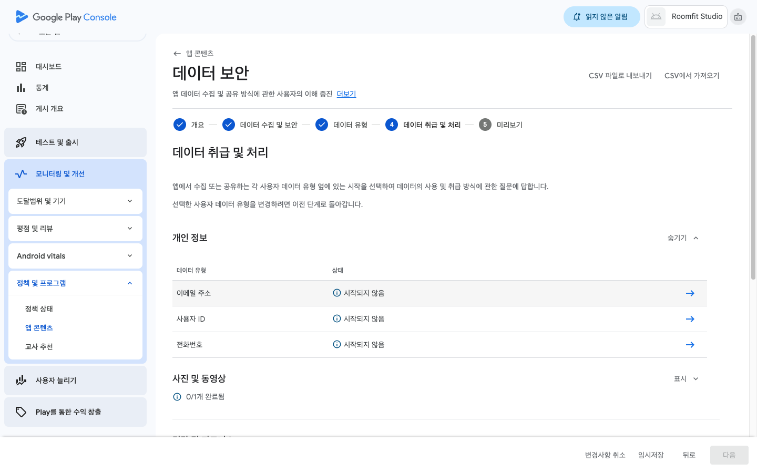Open arrow for 이메일 주소 row
Viewport: 757px width, 473px height.
click(x=690, y=293)
